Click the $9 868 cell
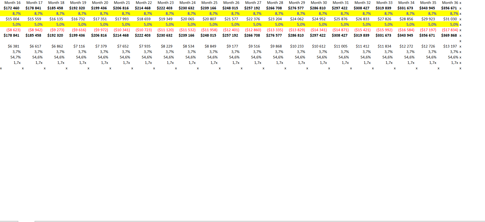 click(276, 46)
